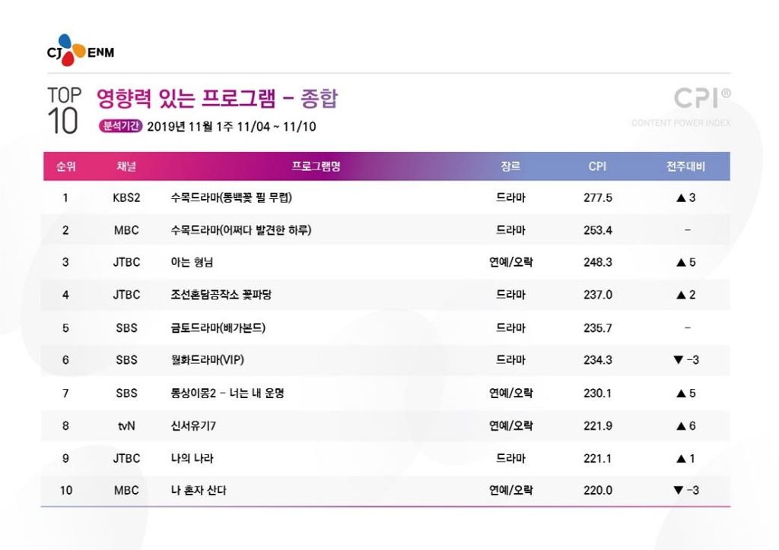The width and height of the screenshot is (779, 550).
Task: Click the down arrow -3 in VIP row
Action: 686,360
